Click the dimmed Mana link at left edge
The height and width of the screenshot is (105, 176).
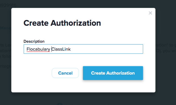click(6, 28)
